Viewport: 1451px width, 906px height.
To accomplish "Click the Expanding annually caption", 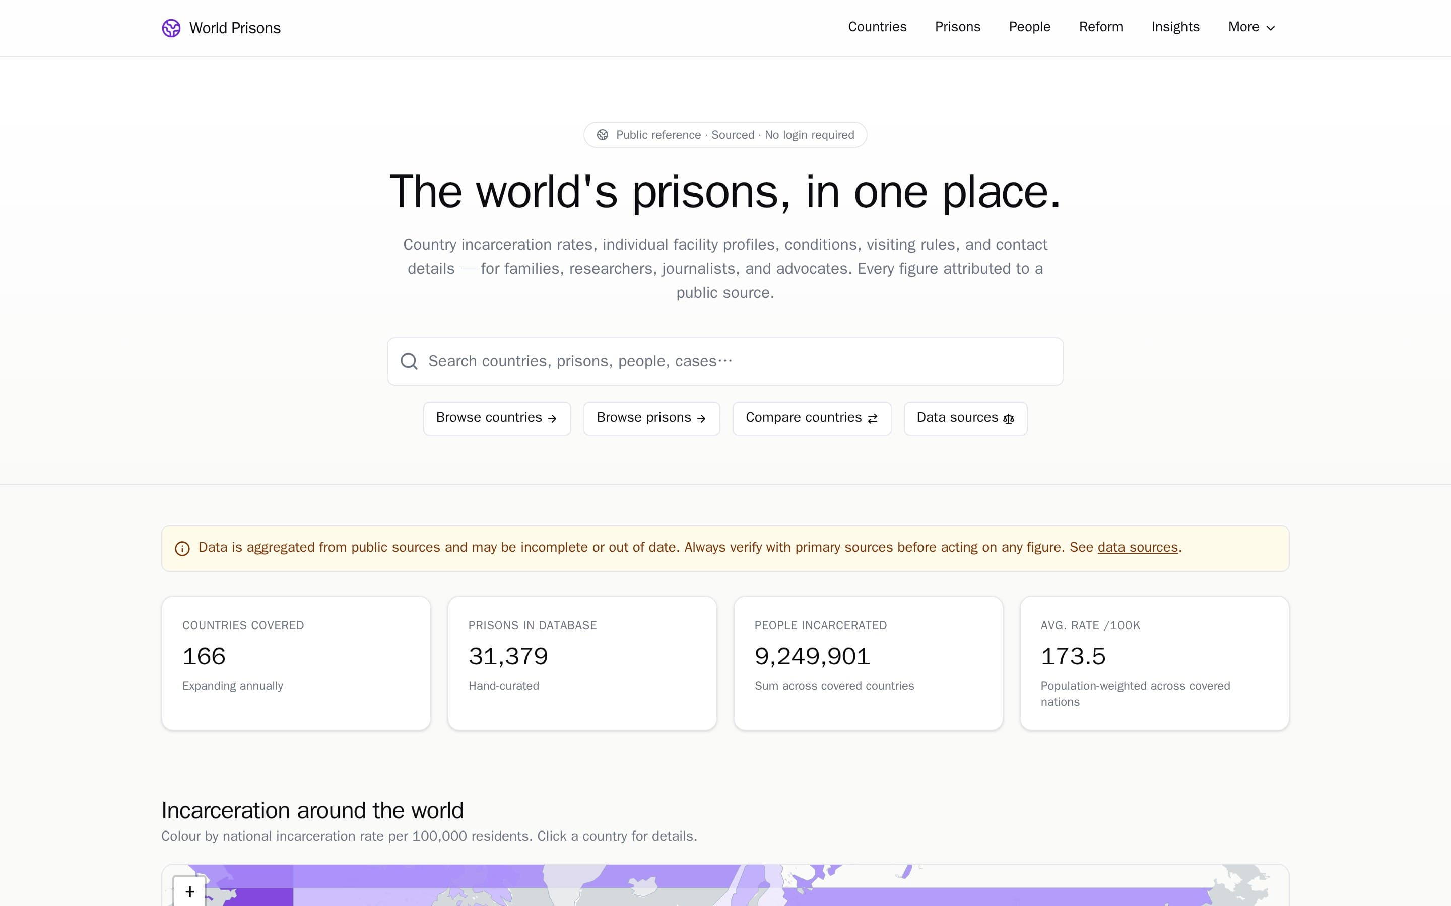I will (233, 686).
